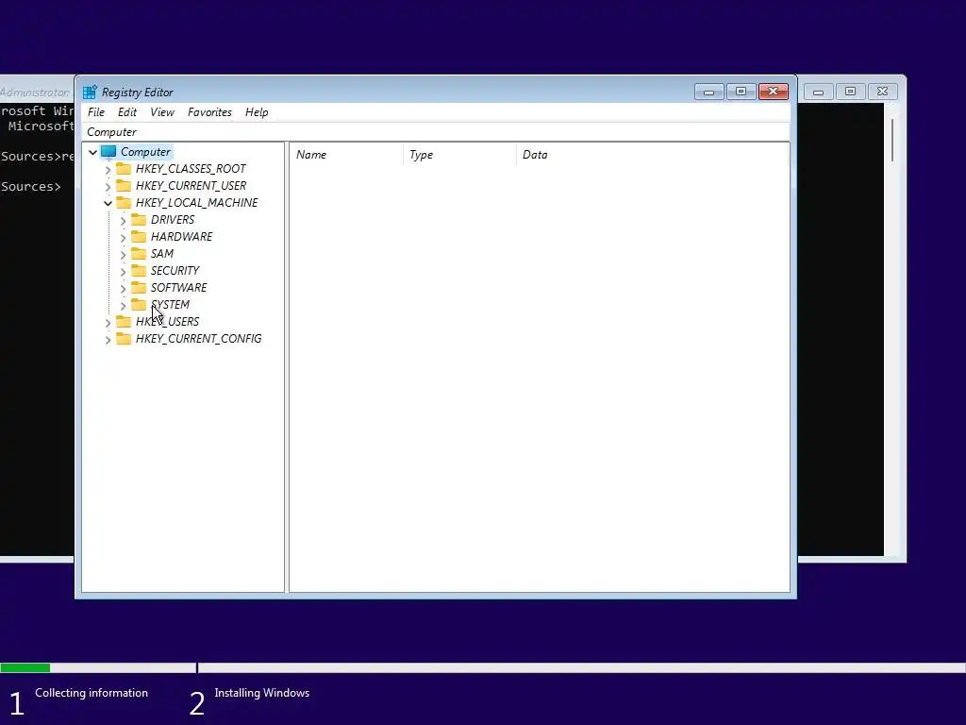Screen dimensions: 966x725
Task: Click the DRIVERS folder icon
Action: (x=139, y=219)
